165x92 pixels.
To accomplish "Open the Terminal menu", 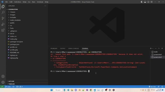I will pos(40,2).
